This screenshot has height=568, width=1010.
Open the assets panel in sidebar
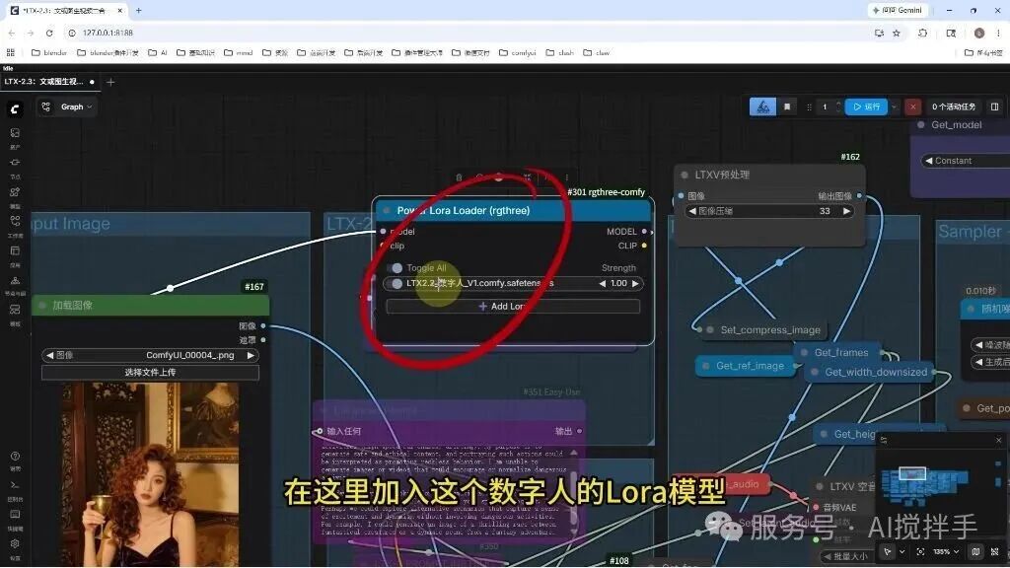click(15, 133)
